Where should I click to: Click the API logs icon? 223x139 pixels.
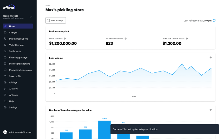(x=5, y=82)
